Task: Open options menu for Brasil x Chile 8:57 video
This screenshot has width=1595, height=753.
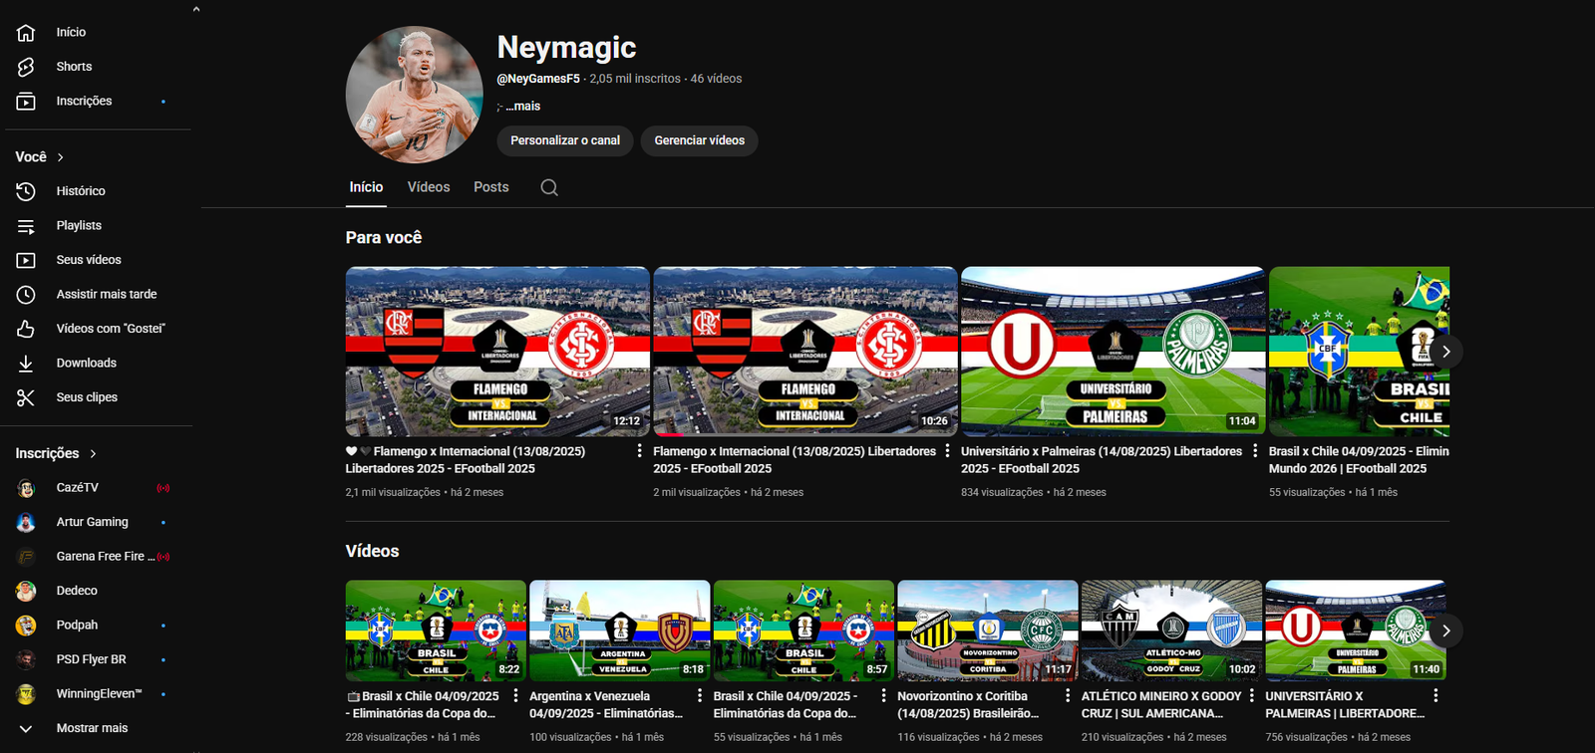Action: point(883,696)
